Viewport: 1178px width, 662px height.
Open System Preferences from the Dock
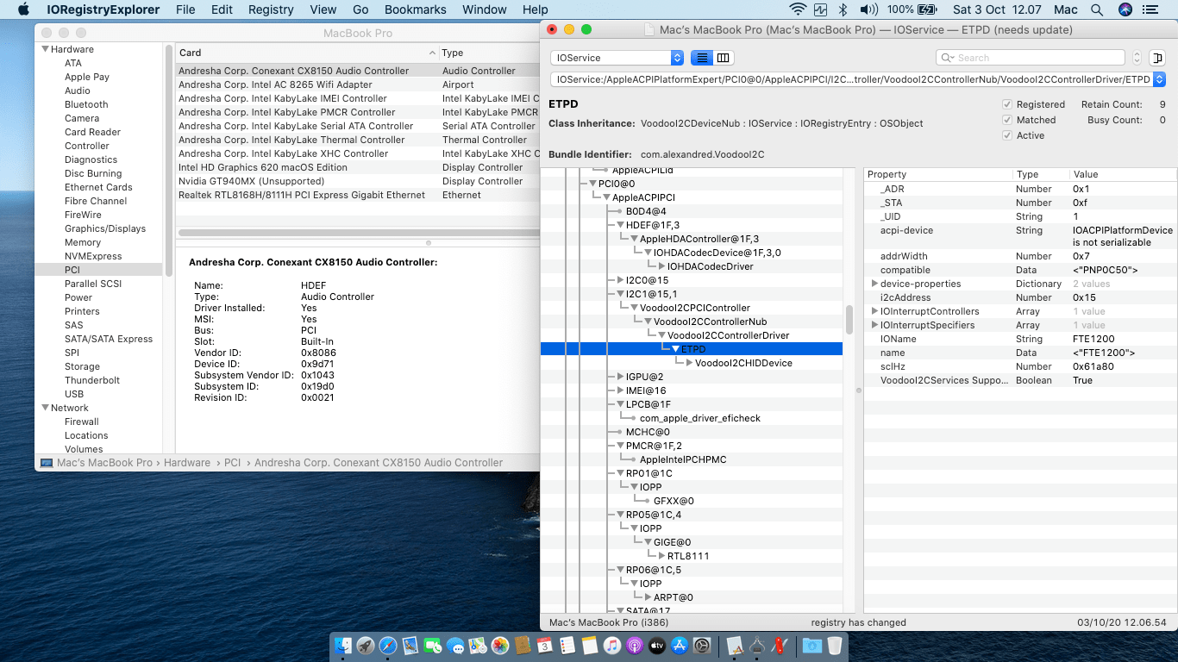(702, 645)
